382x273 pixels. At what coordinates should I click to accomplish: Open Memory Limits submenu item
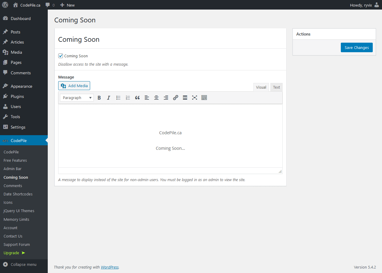tap(16, 219)
